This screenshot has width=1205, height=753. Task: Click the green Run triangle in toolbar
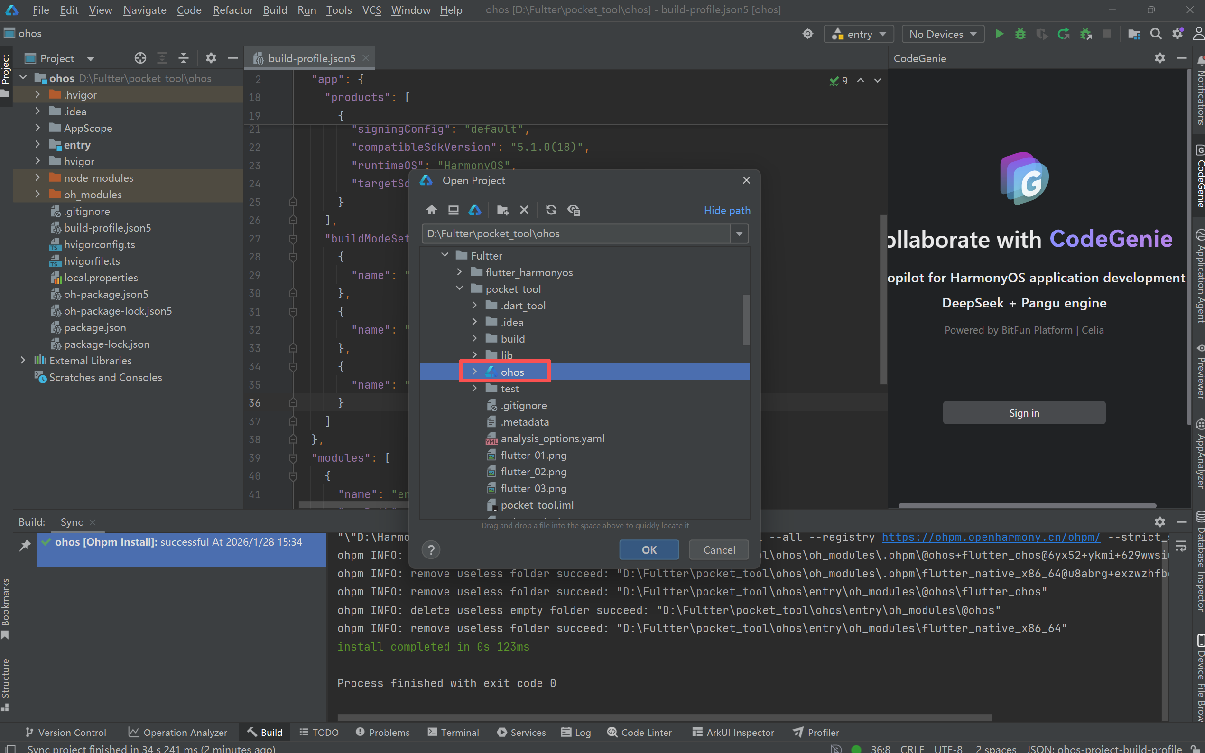click(x=999, y=34)
